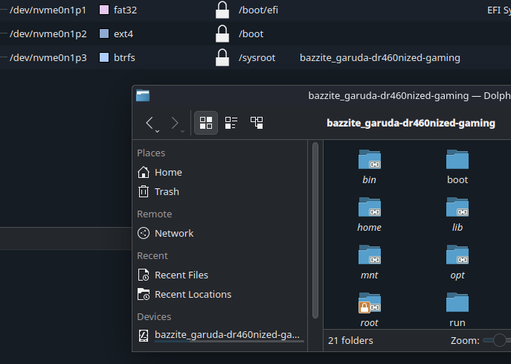Select the home folder link
The width and height of the screenshot is (511, 364).
(x=369, y=214)
